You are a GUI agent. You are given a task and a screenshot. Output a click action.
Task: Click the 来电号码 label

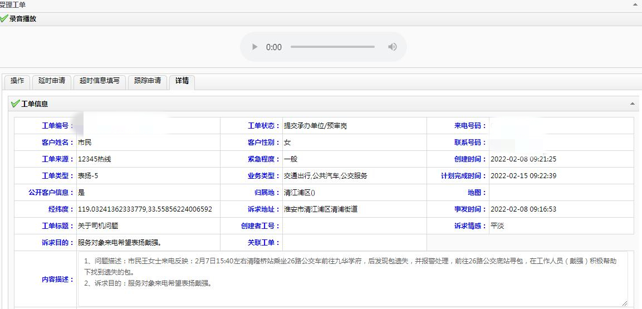coord(471,126)
